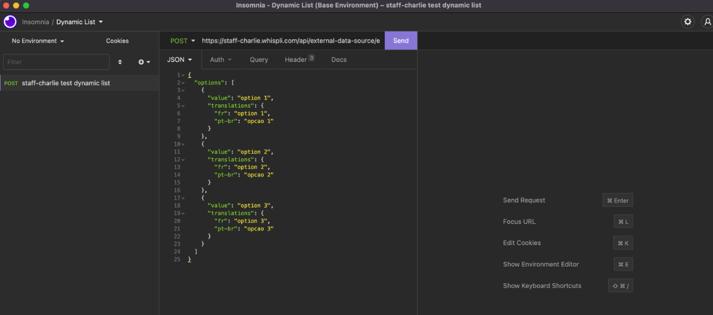The width and height of the screenshot is (713, 315).
Task: Click the window title bar text
Action: [359, 6]
